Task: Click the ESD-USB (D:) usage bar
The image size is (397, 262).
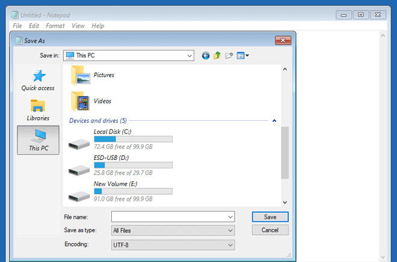Action: 133,165
